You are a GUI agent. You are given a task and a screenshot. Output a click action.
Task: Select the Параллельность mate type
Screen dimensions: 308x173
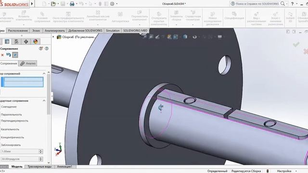(11, 114)
